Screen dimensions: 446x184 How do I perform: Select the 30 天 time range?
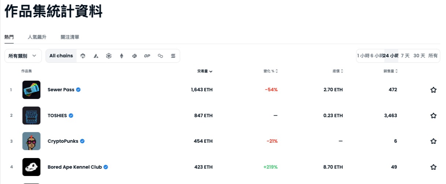419,56
